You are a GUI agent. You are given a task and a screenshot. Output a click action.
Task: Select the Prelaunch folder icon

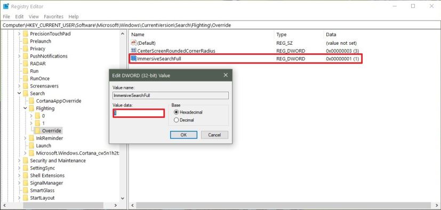[26, 41]
